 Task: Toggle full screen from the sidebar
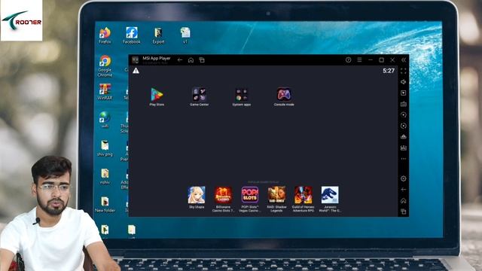404,71
